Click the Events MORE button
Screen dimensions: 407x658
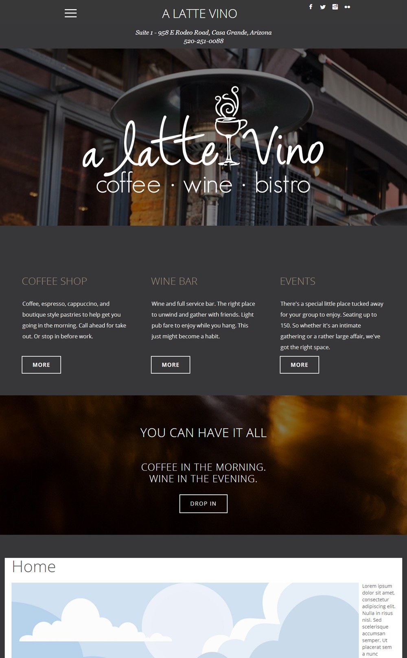299,365
